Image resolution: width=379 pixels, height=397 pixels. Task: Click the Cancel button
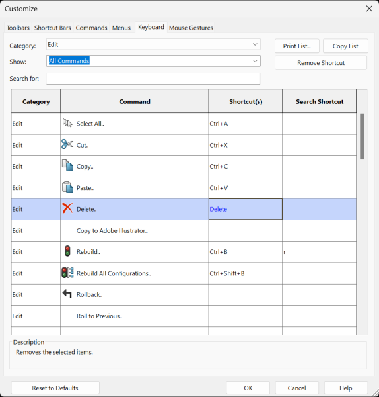296,388
